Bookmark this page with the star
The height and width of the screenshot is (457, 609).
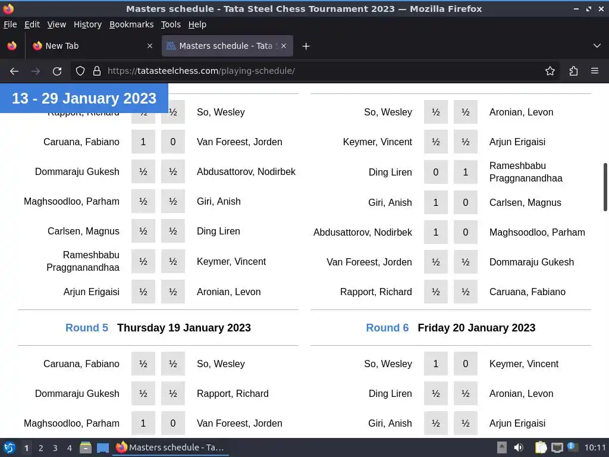coord(550,71)
